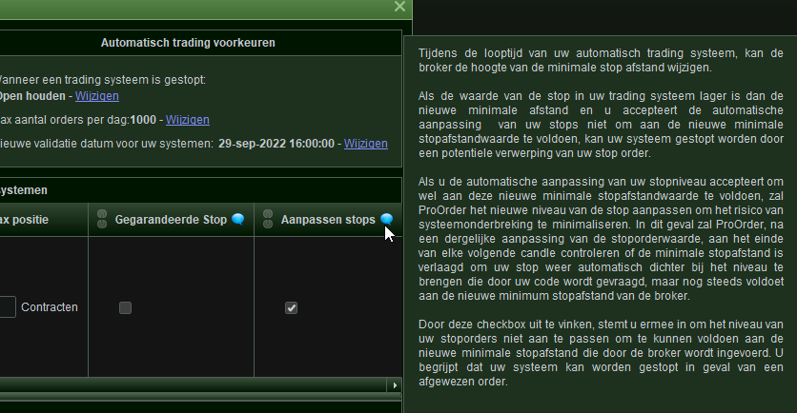Click the Contracten quantity input field

[x=7, y=307]
